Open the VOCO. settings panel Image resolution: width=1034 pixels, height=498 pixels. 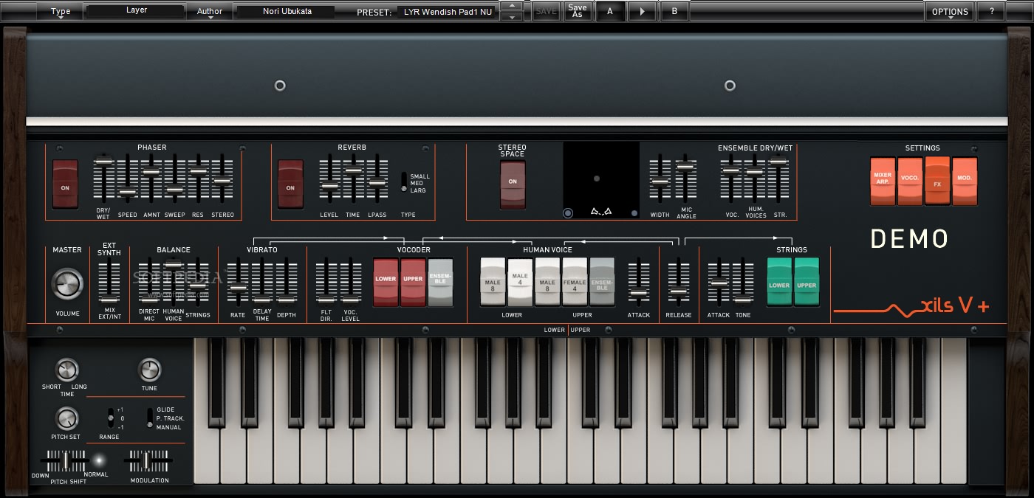[910, 181]
